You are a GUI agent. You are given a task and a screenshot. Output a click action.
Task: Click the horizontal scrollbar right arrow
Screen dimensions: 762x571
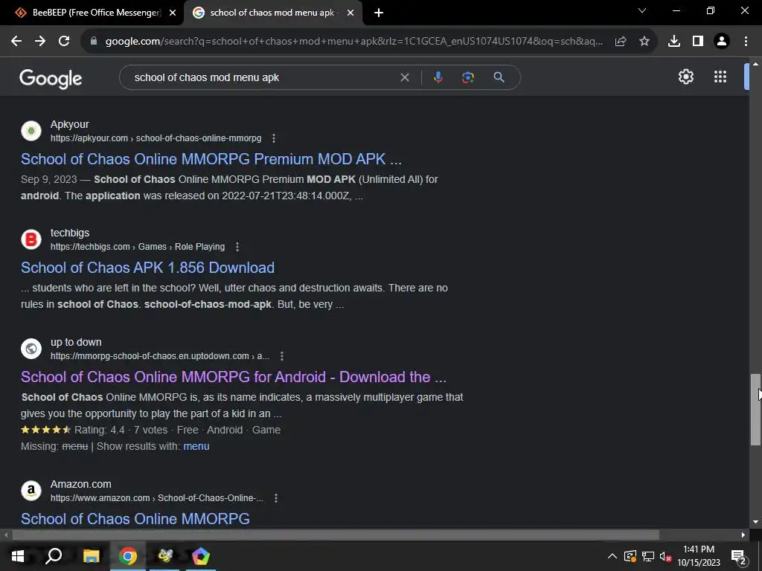pyautogui.click(x=743, y=535)
